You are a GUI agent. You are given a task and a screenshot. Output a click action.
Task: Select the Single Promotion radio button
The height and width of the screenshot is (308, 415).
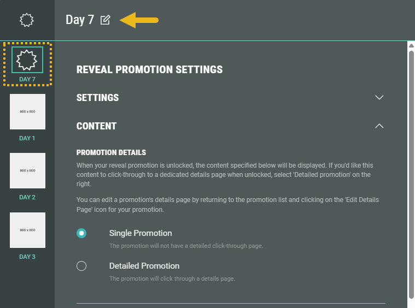click(x=81, y=233)
